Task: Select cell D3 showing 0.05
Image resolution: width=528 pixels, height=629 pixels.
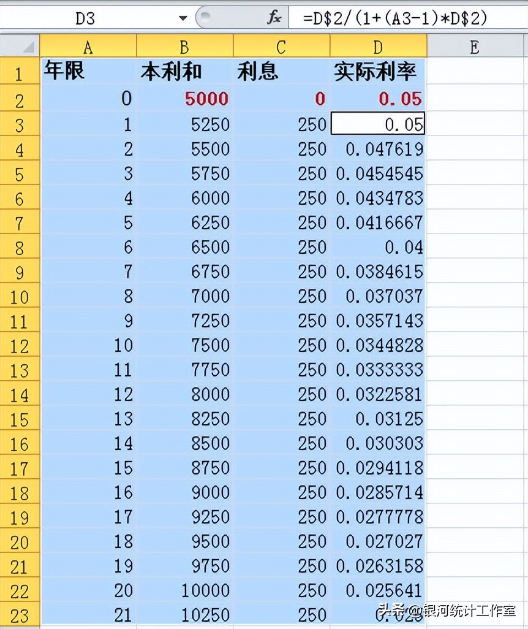Action: 378,124
